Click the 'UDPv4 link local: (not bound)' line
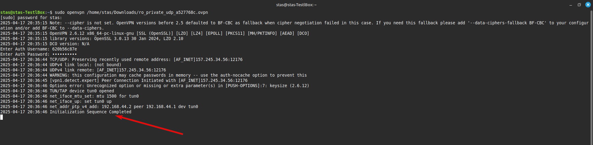The height and width of the screenshot is (145, 593). click(86, 65)
